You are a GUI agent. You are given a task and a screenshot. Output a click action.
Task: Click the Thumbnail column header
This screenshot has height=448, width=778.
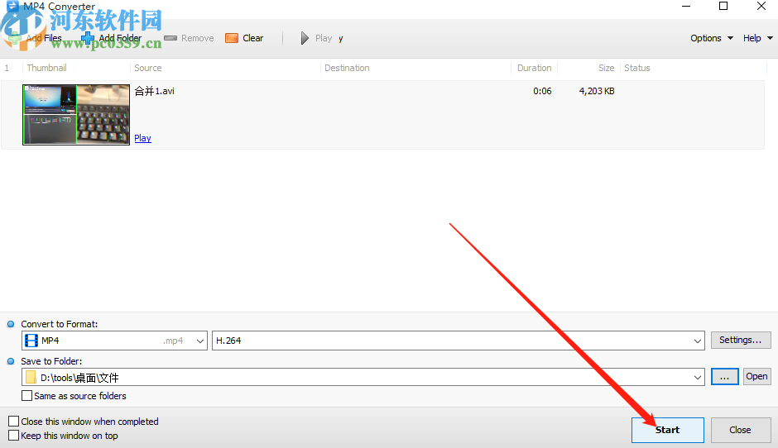46,68
